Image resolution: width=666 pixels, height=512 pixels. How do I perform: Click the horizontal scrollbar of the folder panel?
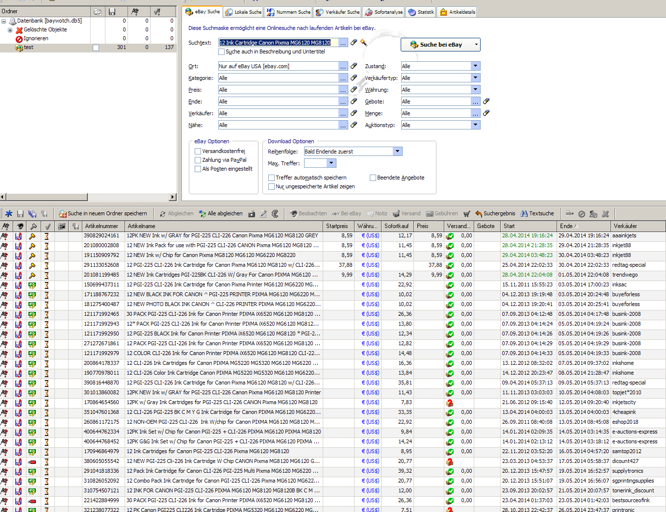[88, 197]
